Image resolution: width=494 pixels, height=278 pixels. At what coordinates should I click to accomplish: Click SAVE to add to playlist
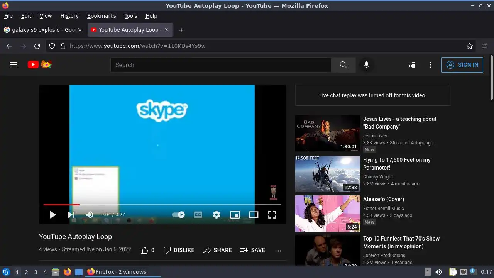tap(253, 250)
